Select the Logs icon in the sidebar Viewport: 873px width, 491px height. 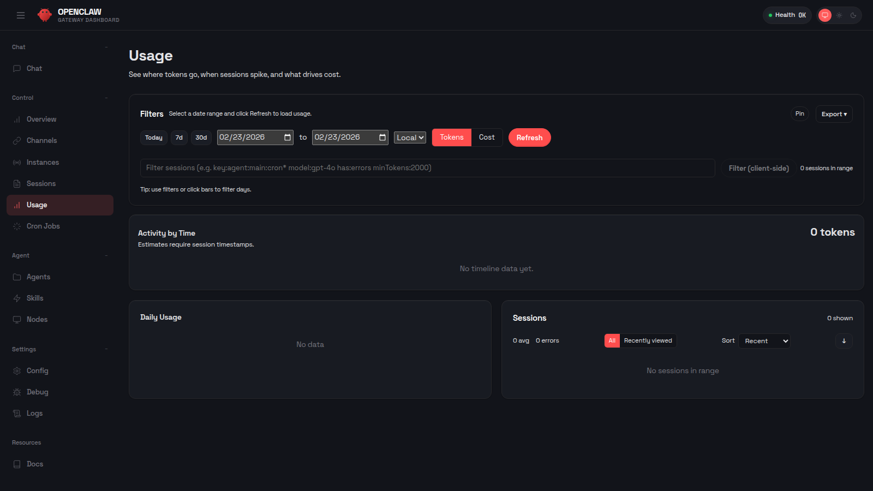coord(17,413)
